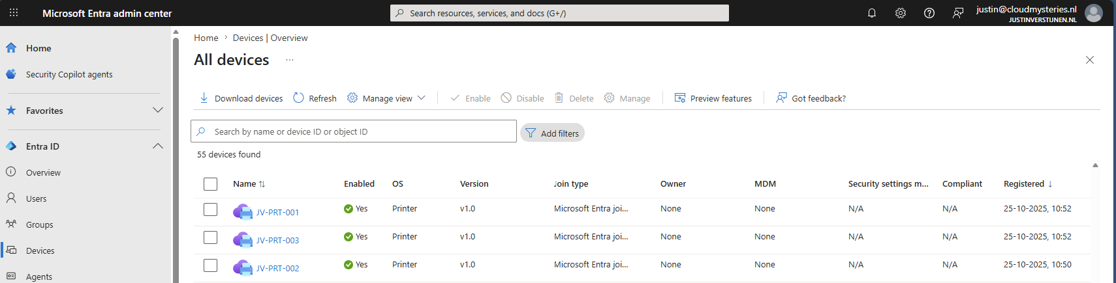This screenshot has height=283, width=1116.
Task: Open the Manage view dropdown arrow
Action: [x=422, y=98]
